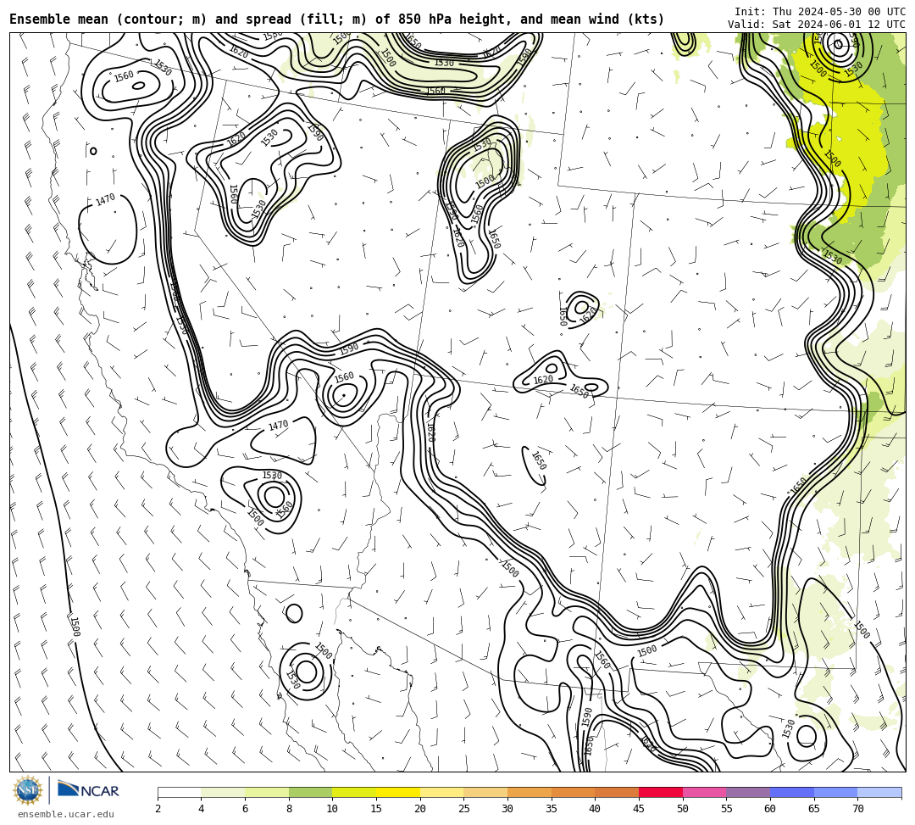Pick the purple 55–60 colorbar segment
Screen dimensions: 915x825
point(748,792)
